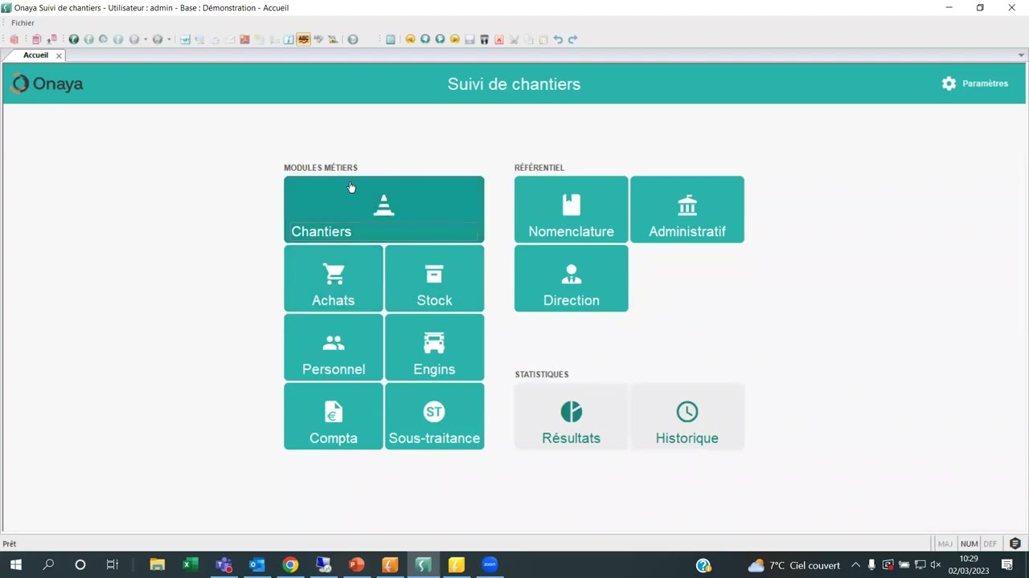Select the Accueil tab
Viewport: 1029px width, 578px height.
35,55
